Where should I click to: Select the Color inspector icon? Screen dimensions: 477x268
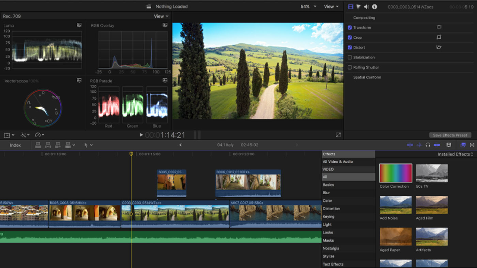tap(358, 6)
